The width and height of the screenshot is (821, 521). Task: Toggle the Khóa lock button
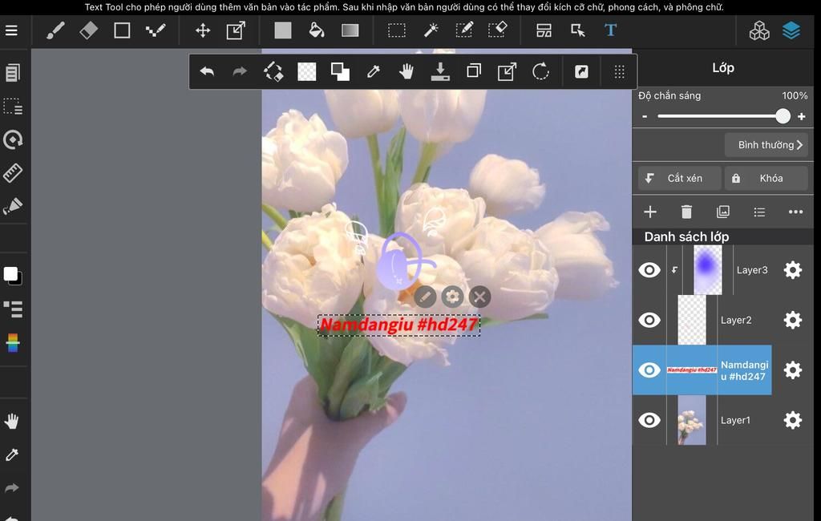point(766,179)
